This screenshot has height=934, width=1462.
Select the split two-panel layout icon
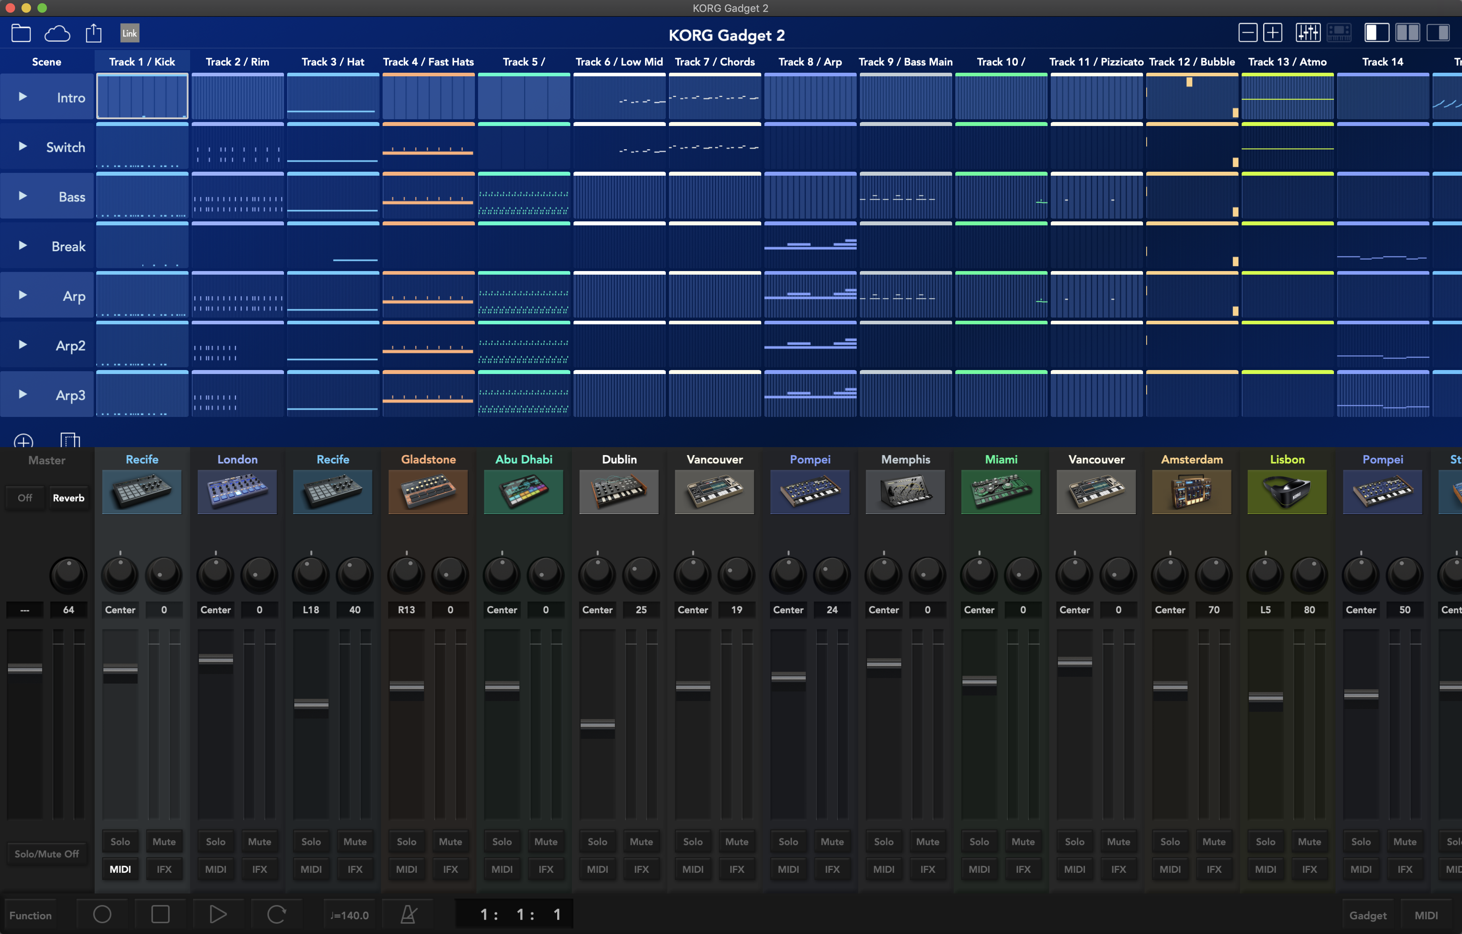[x=1408, y=32]
